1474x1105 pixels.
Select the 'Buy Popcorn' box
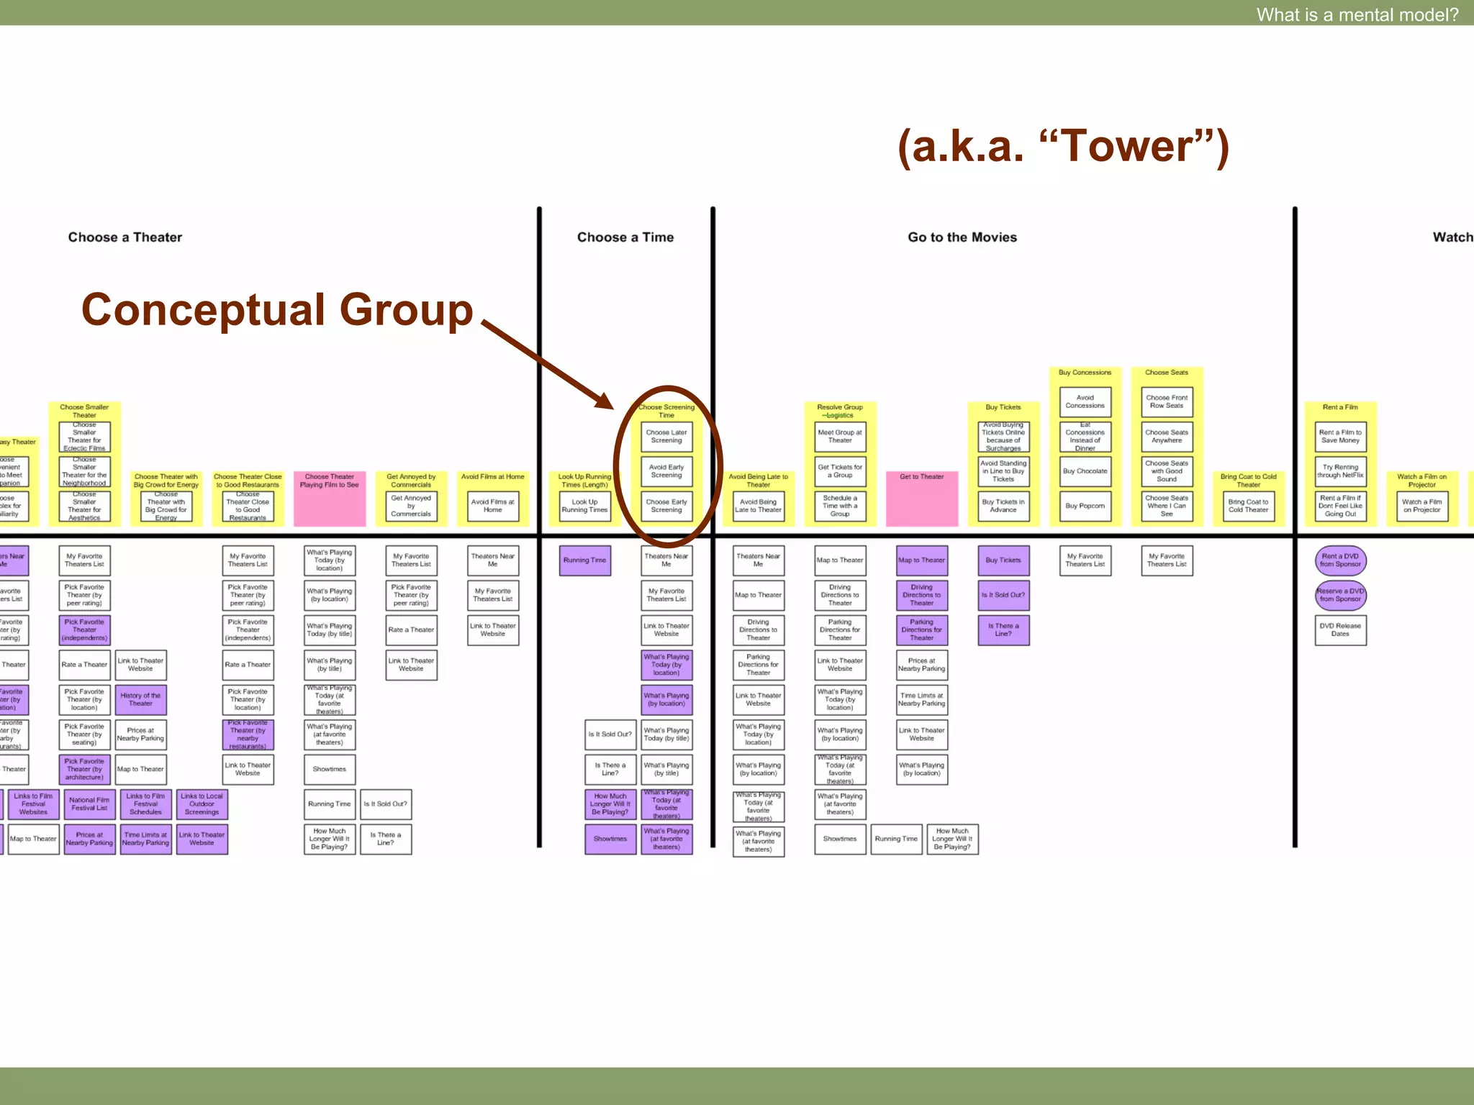1085,506
